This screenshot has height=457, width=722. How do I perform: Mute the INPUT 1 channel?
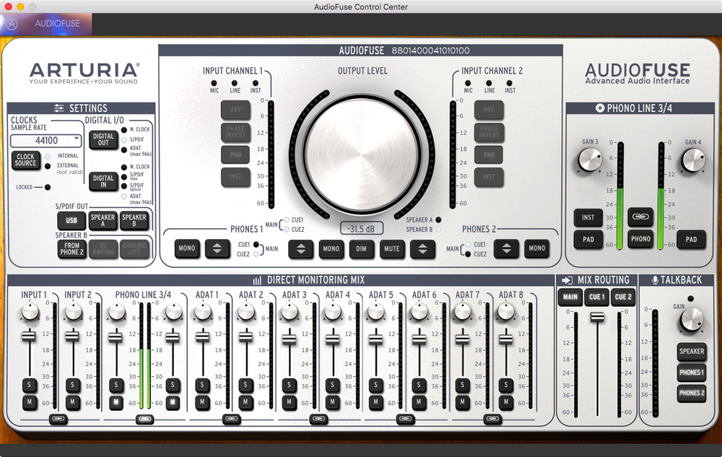(30, 402)
